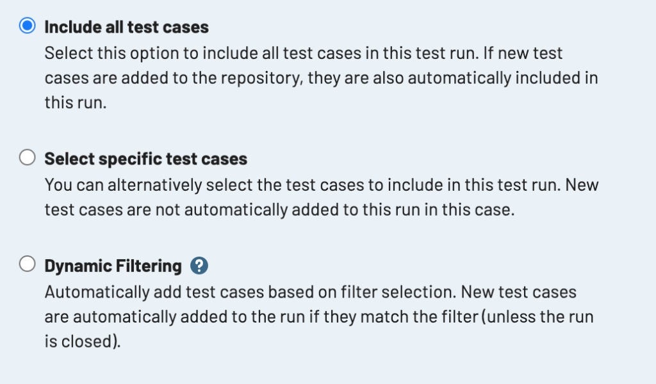Click the bold "Include all test cases" label
The image size is (656, 384).
tap(126, 28)
